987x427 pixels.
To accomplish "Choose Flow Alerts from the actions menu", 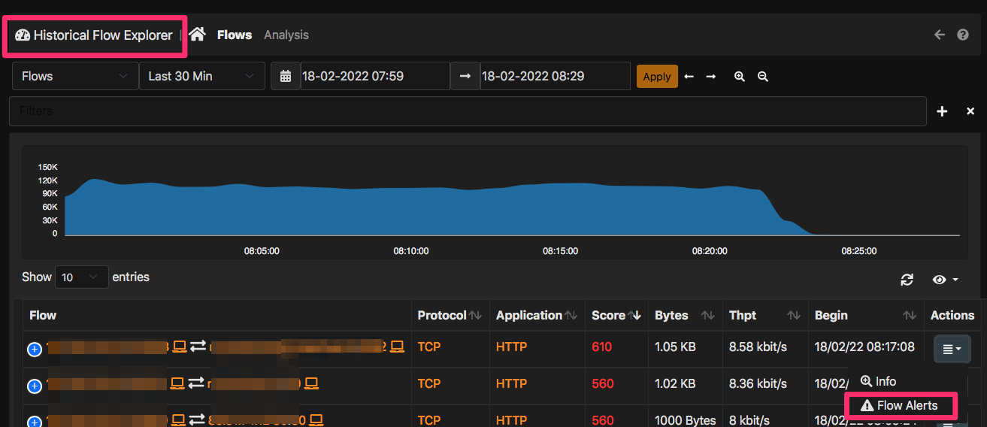I will 901,405.
